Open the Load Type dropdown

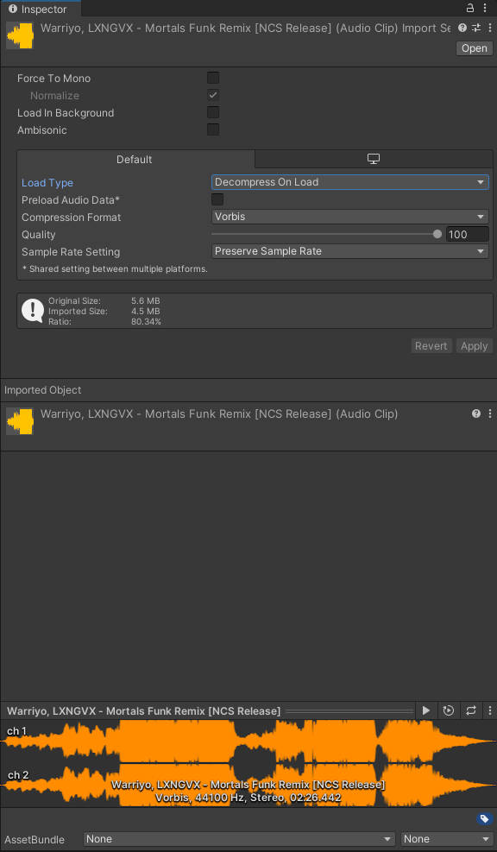(349, 182)
